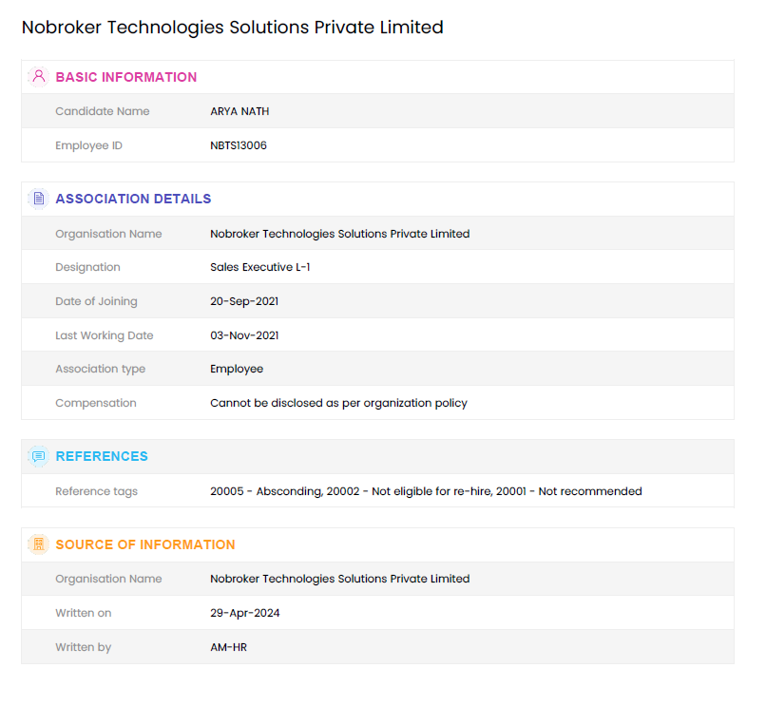
Task: Click the Absconding reference tags text
Action: (x=426, y=491)
